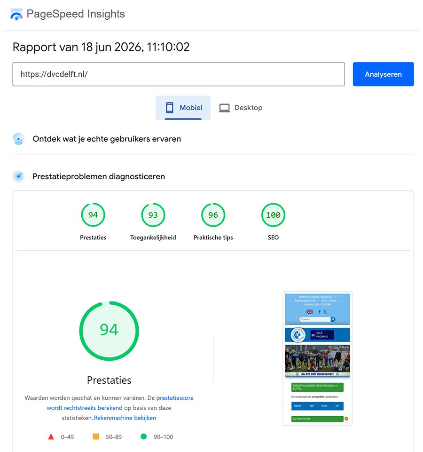Image resolution: width=423 pixels, height=452 pixels.
Task: Jump to Prestaties score gauge 94
Action: (x=93, y=215)
